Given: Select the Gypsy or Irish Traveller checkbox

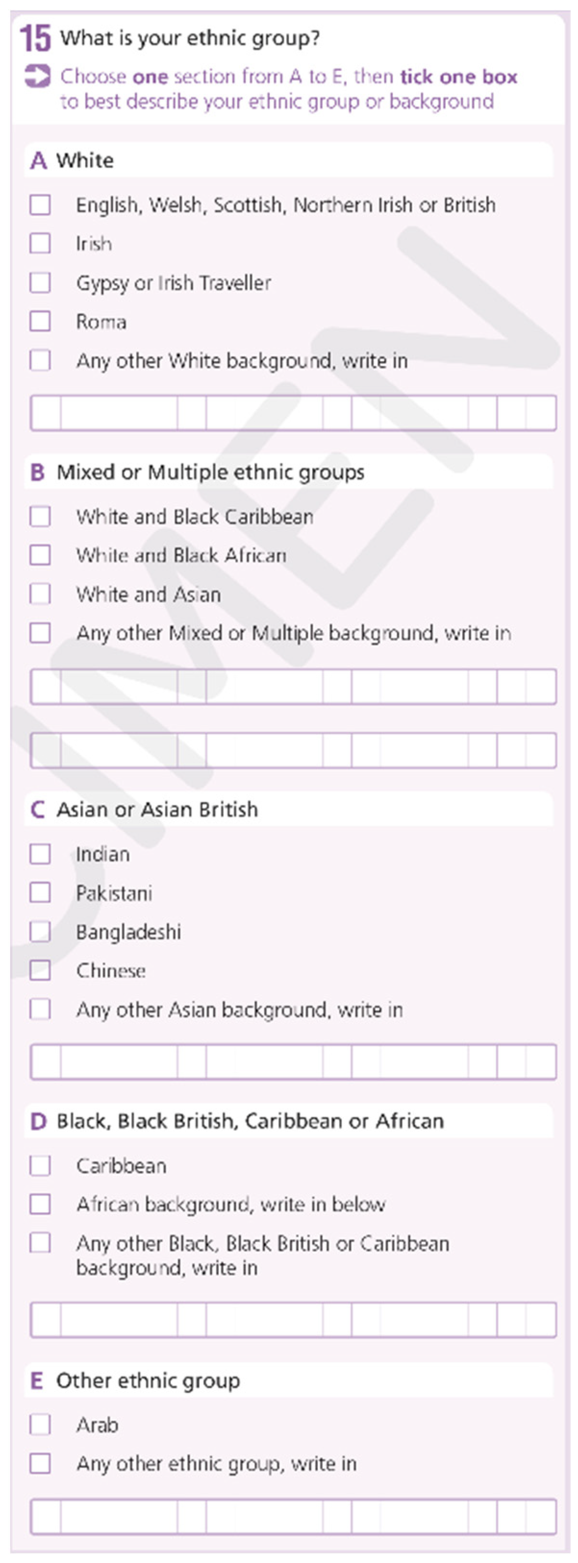Looking at the screenshot, I should click(x=40, y=283).
